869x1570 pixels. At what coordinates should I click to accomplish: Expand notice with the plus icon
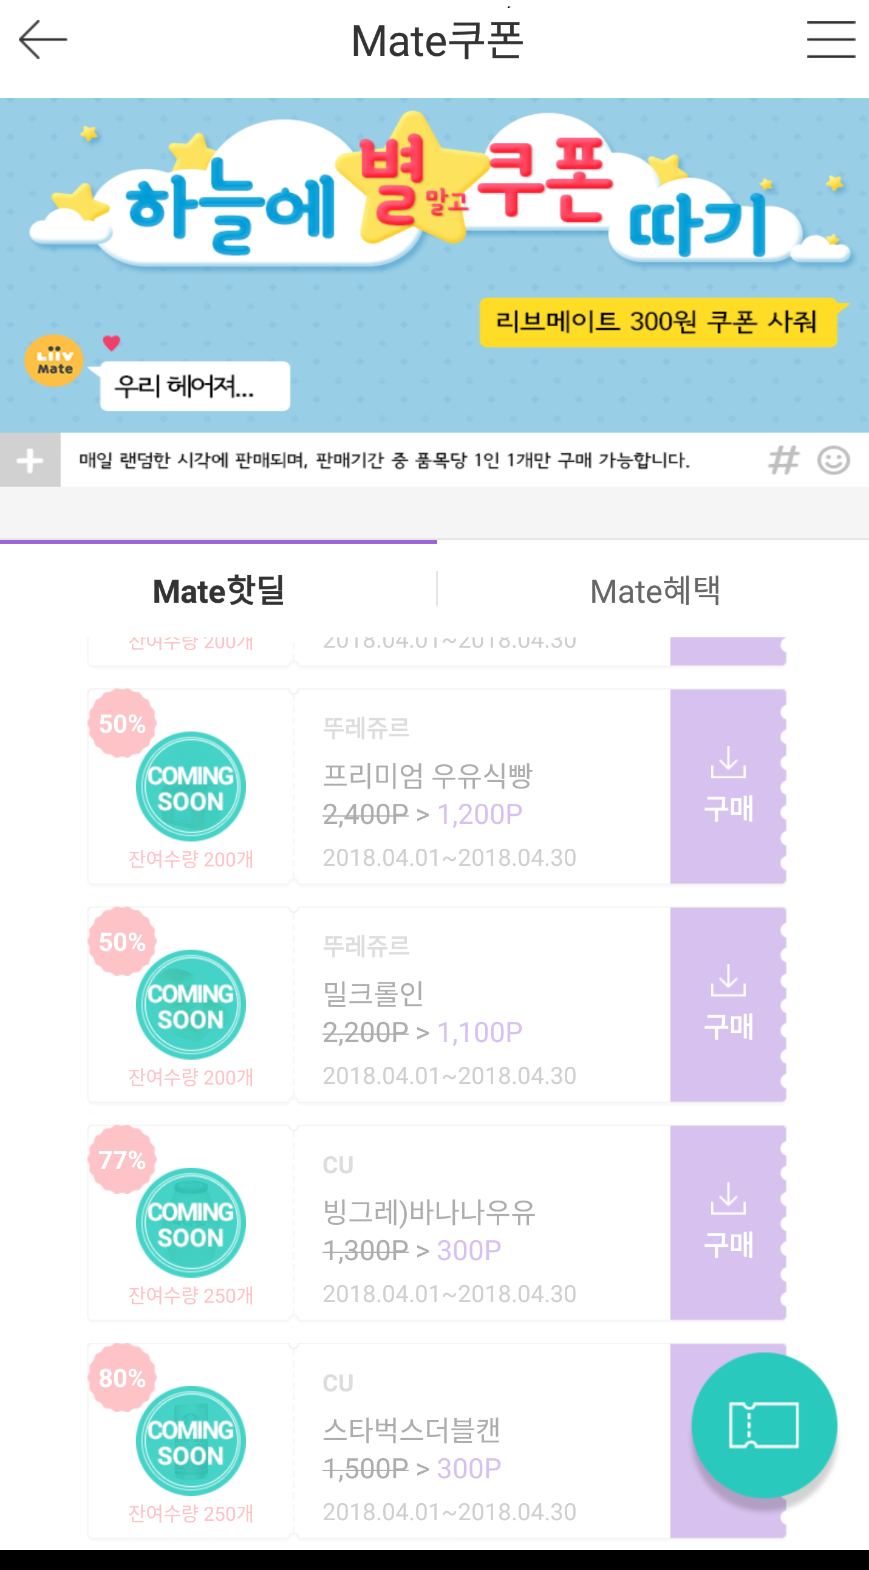(x=30, y=460)
